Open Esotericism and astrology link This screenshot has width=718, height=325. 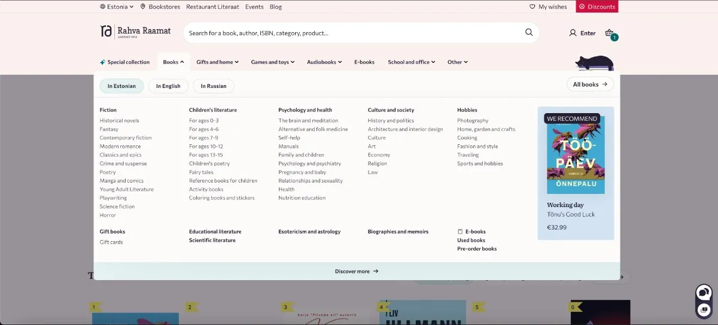click(309, 232)
